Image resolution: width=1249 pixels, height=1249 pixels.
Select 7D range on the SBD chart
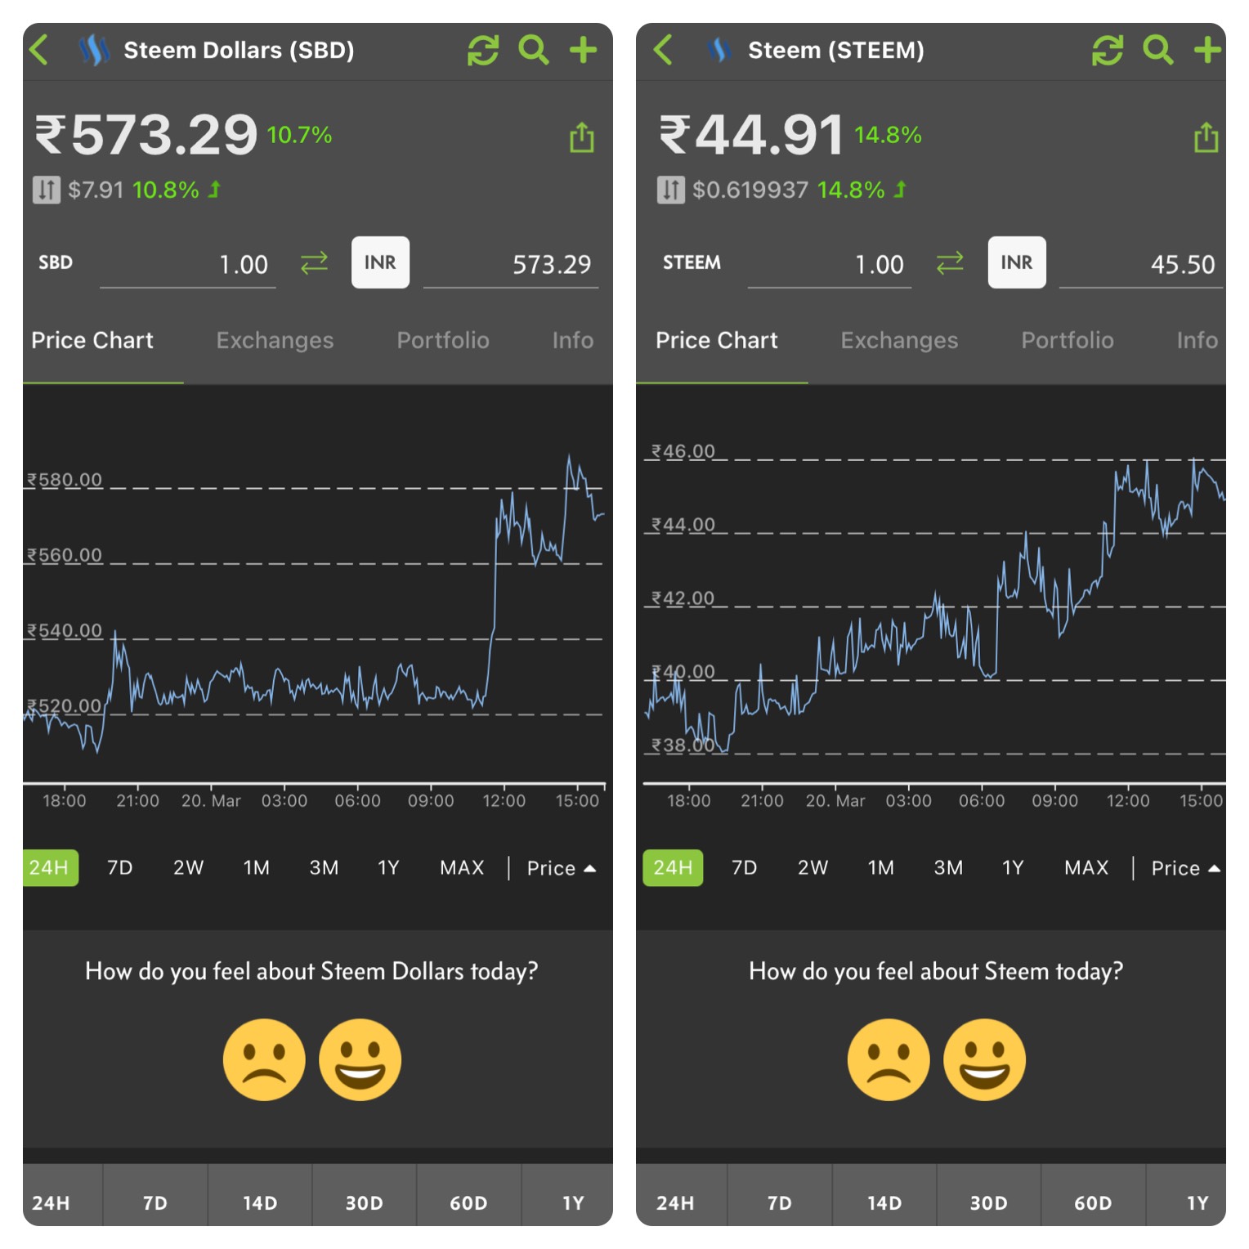(120, 867)
